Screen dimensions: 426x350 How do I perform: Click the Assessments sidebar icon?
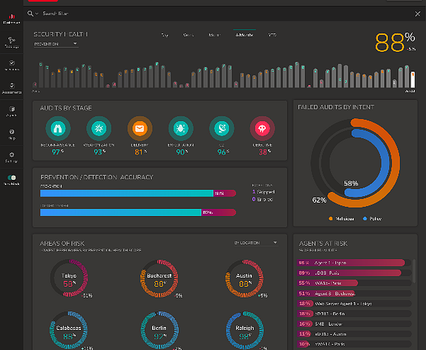click(10, 86)
